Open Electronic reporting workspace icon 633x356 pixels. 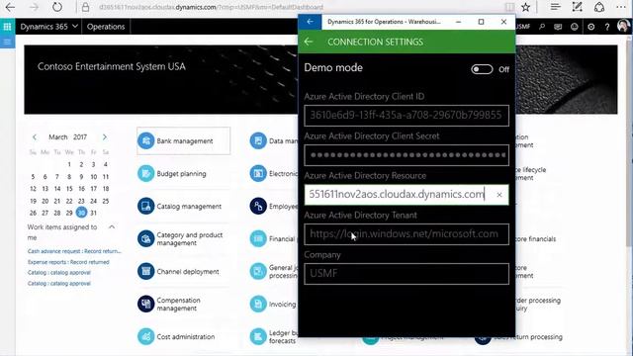coord(258,174)
